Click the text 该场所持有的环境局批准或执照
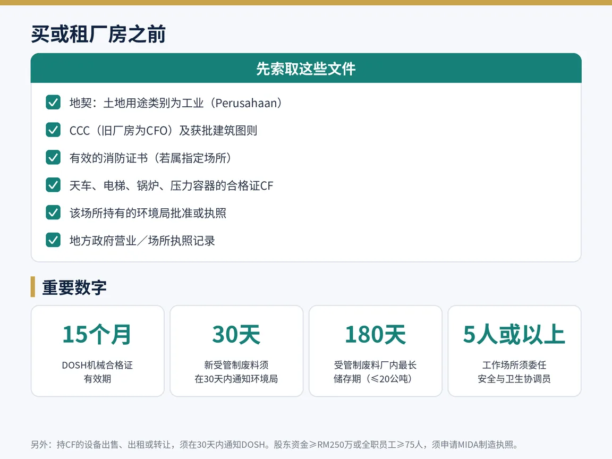 tap(148, 213)
